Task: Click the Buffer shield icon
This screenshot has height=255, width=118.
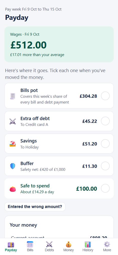Action: click(13, 166)
